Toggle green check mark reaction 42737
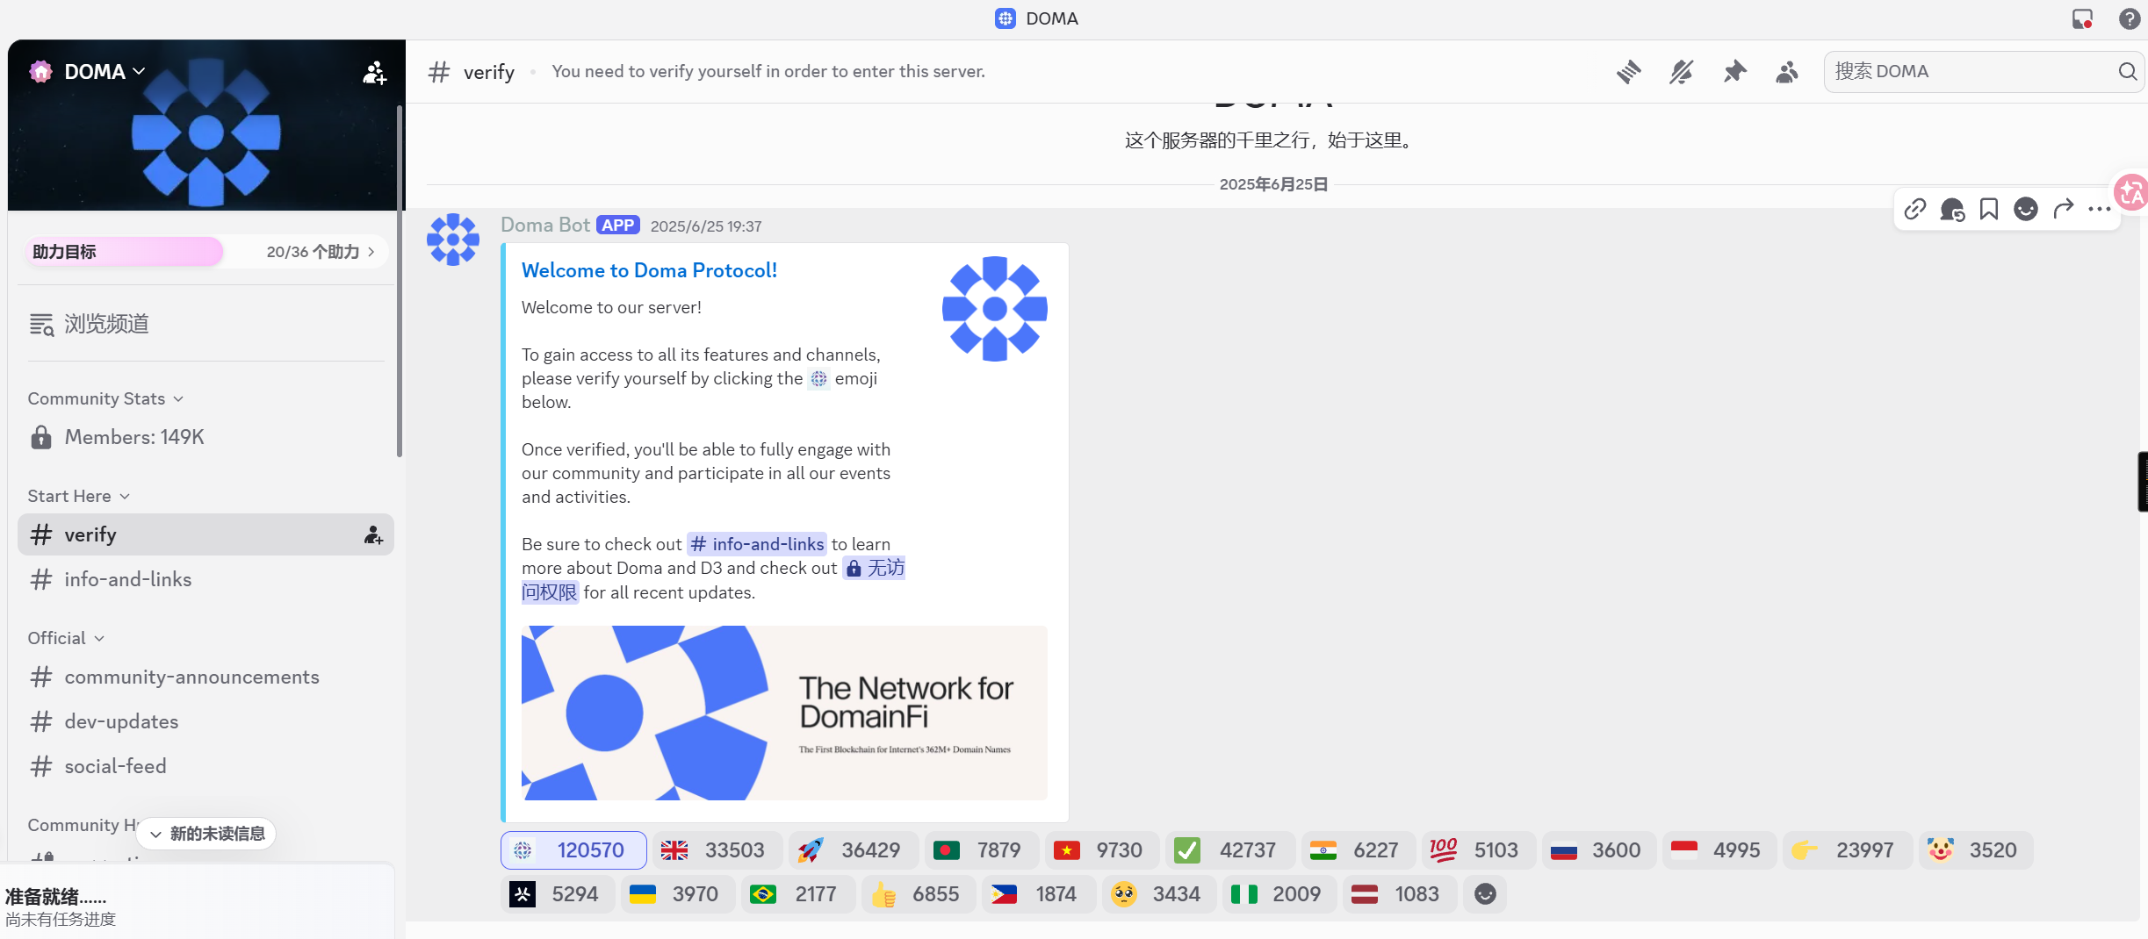 1229,850
